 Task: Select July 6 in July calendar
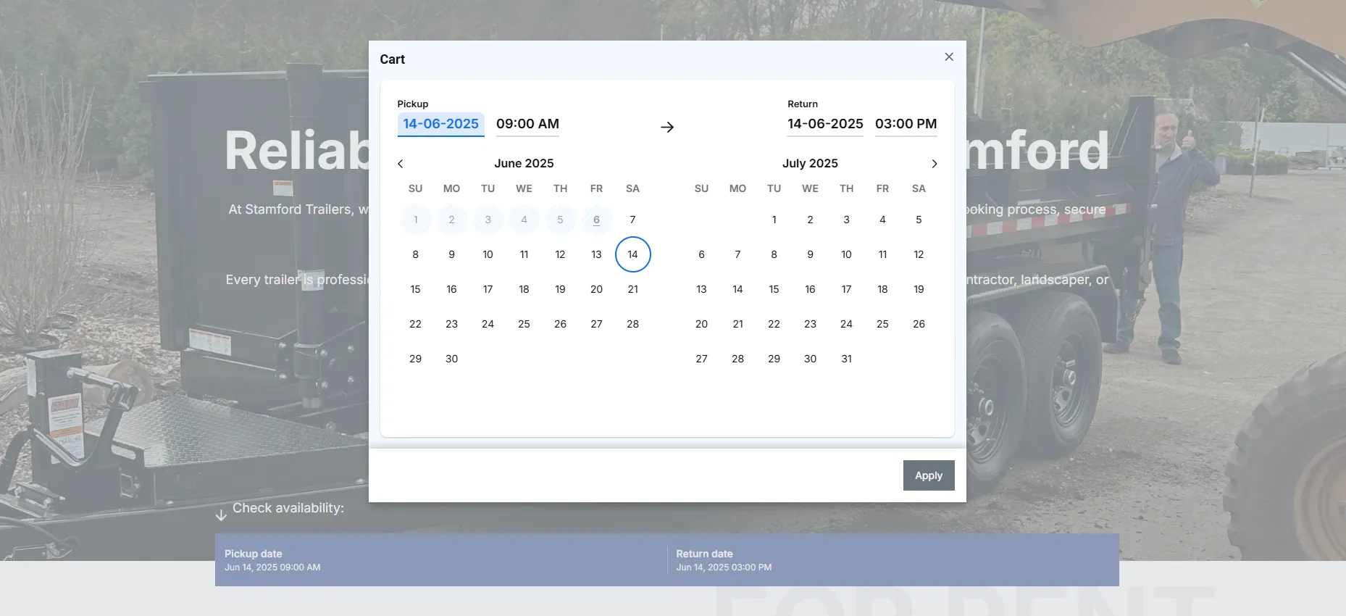[x=702, y=254]
